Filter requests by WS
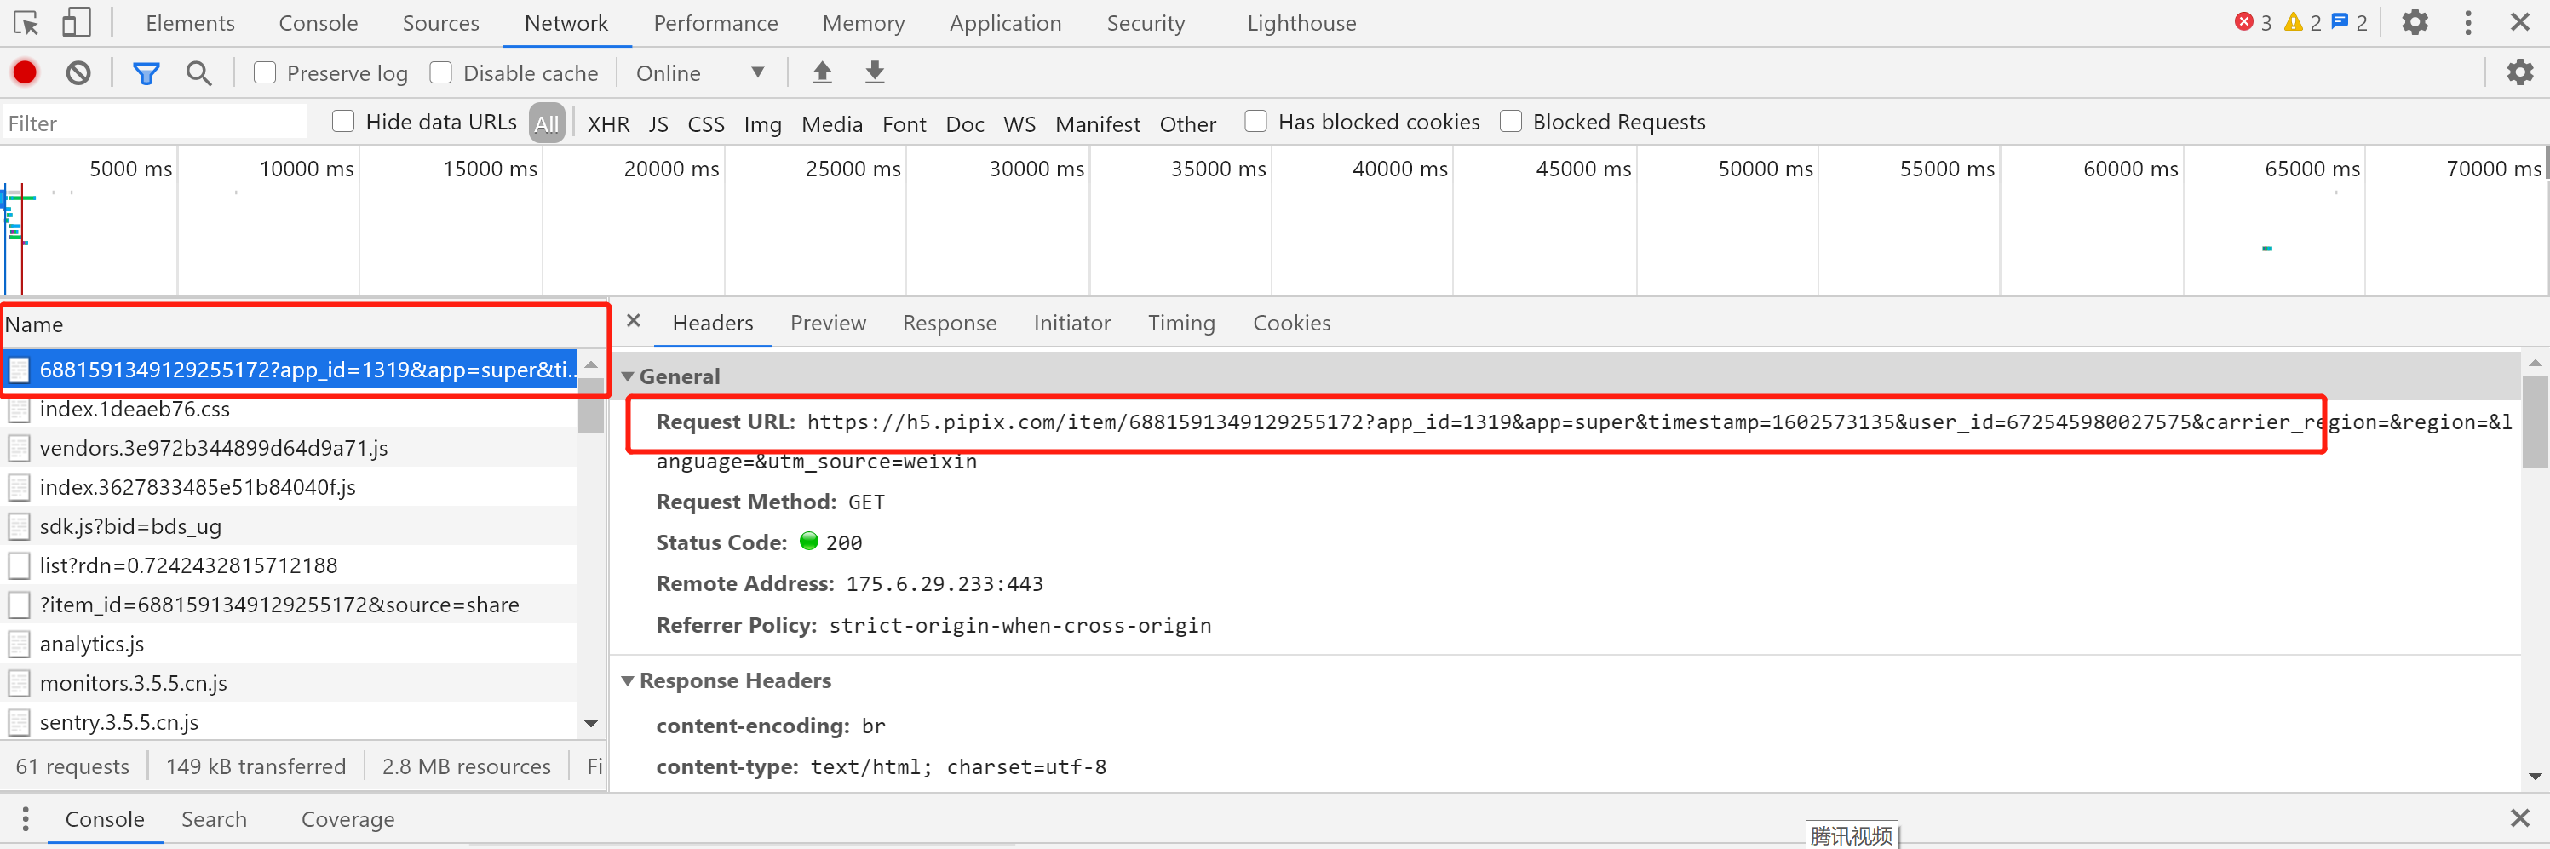Screen dimensions: 2550x849 click(x=1019, y=123)
